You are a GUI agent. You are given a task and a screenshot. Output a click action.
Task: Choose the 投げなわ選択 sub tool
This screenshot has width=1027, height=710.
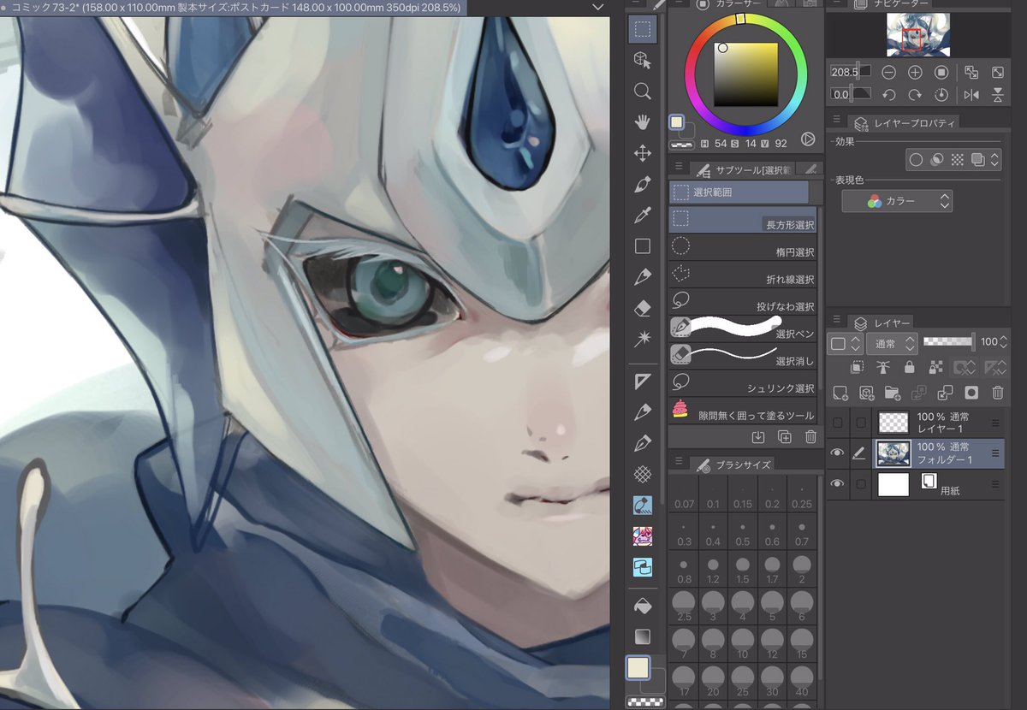coord(743,301)
